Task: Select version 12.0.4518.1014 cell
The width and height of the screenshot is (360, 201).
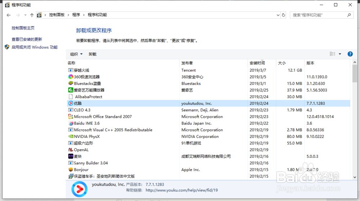Action: 320,117
